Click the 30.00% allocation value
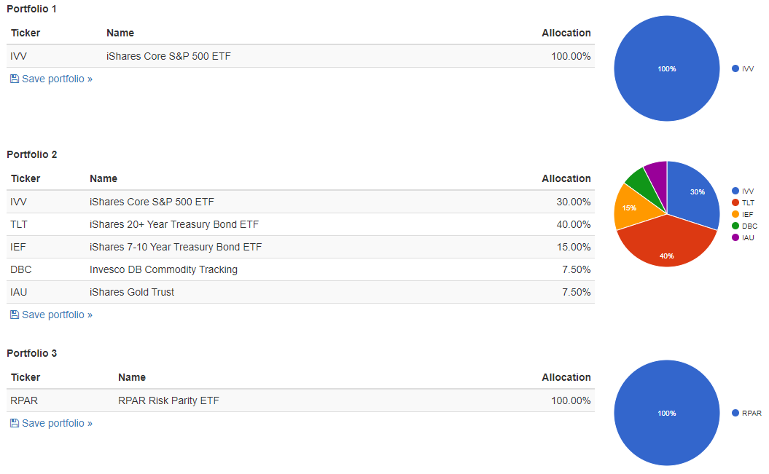 [574, 202]
